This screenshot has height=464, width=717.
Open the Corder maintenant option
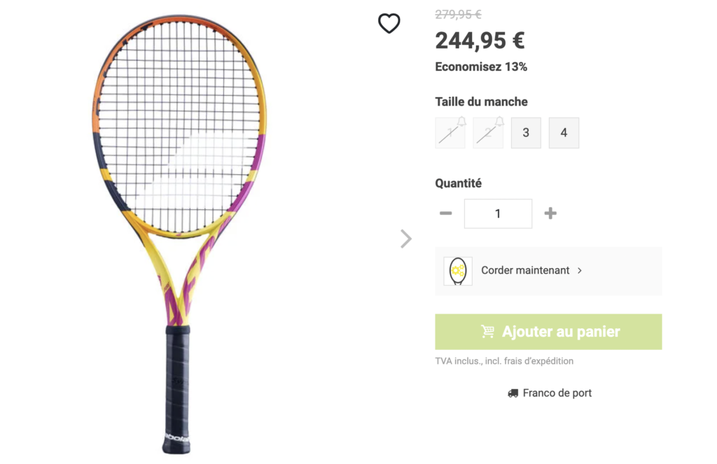pos(548,271)
